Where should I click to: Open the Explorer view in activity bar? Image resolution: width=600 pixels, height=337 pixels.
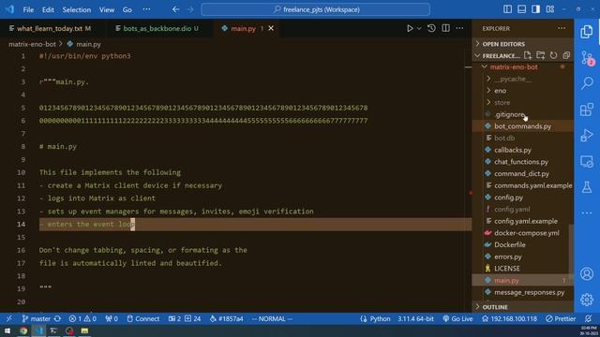tap(587, 32)
